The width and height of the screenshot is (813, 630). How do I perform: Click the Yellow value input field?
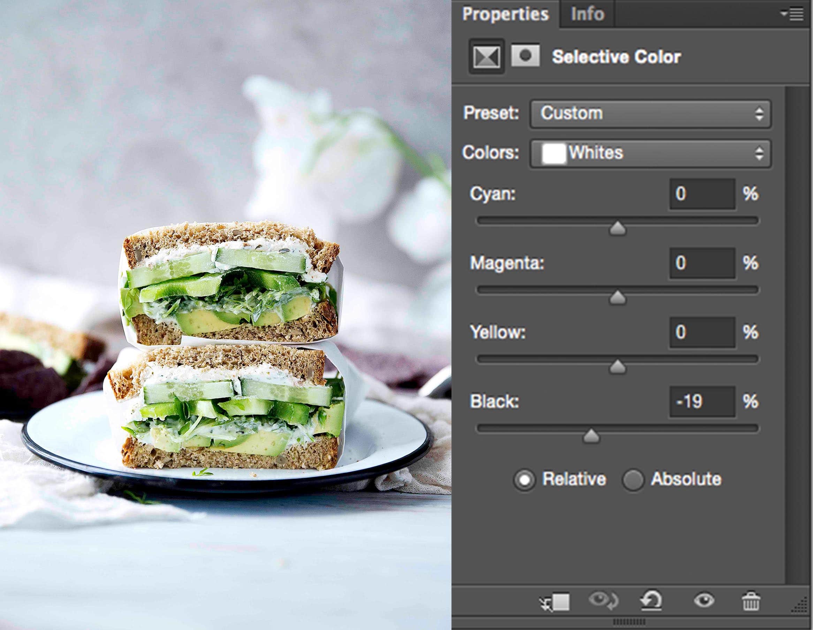pyautogui.click(x=702, y=332)
